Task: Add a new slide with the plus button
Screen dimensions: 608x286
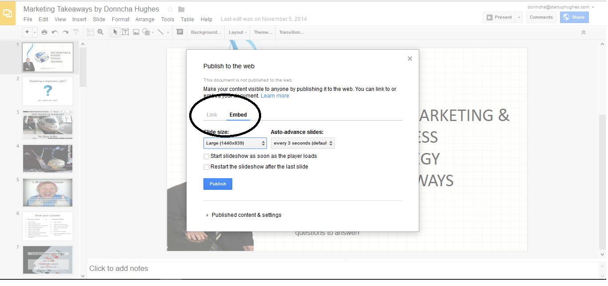Action: coord(27,32)
